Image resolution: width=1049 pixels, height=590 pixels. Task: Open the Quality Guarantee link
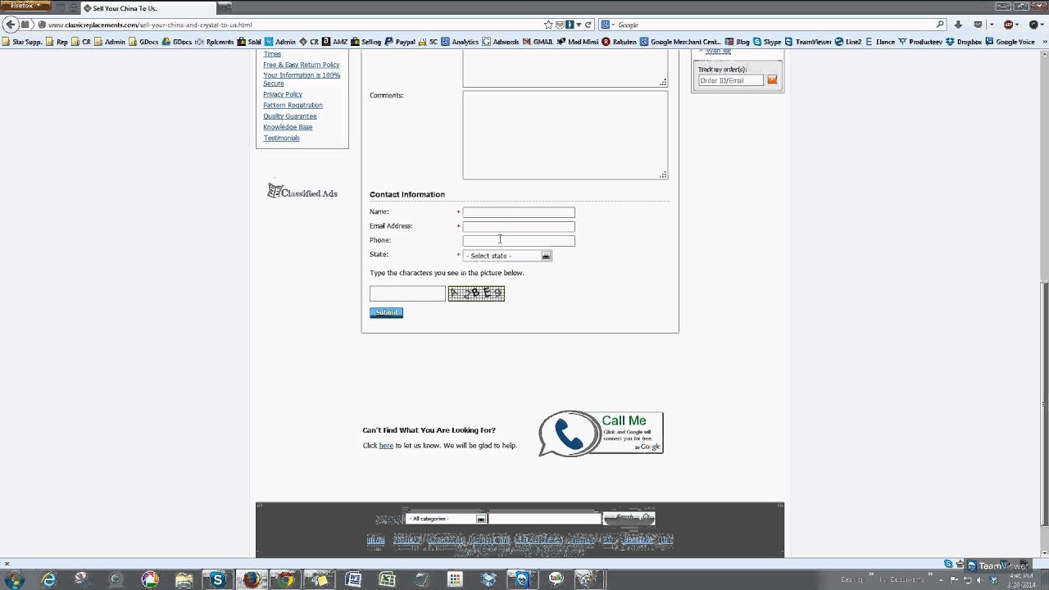(290, 116)
